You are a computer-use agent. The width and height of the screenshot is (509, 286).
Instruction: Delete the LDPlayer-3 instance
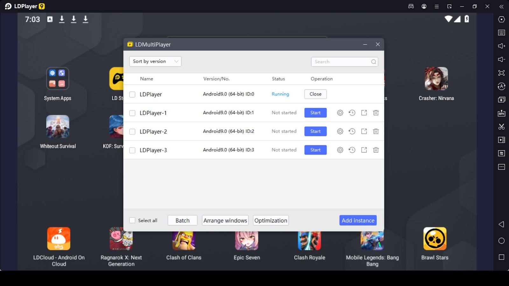(376, 150)
